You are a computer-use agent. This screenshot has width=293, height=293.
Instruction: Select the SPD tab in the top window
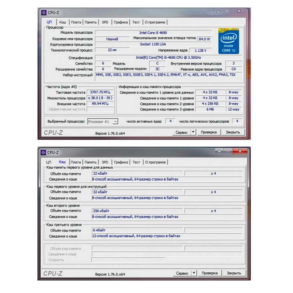105,22
